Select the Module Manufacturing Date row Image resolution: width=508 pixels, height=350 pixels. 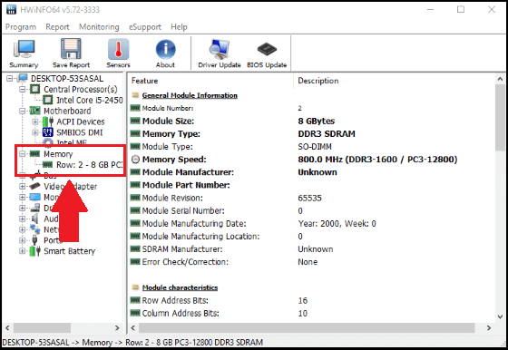point(312,224)
